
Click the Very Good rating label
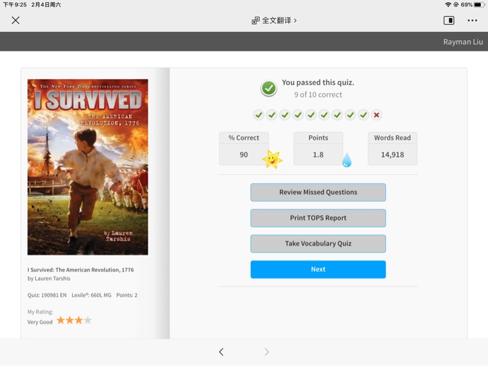40,322
